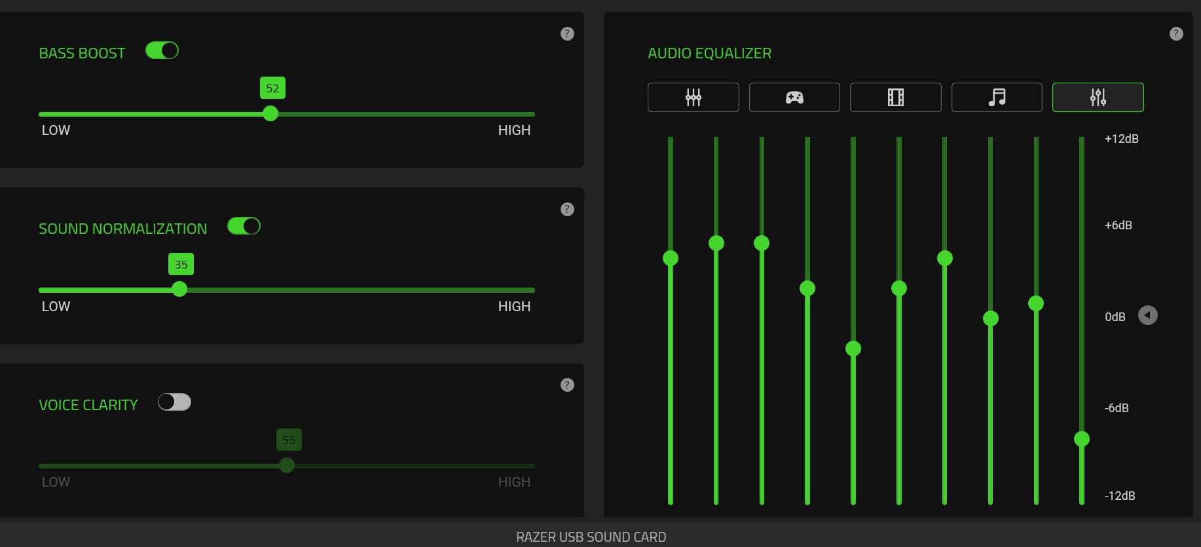
Task: Click the HIGH label under Bass Boost
Action: point(514,130)
